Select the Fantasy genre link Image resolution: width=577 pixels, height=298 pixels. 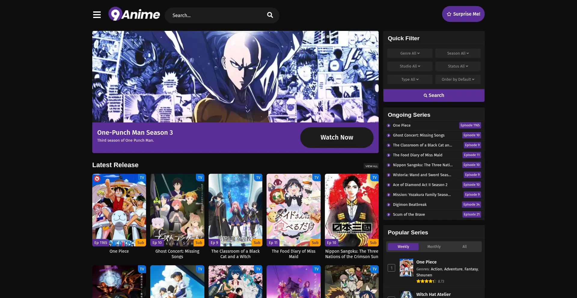(x=471, y=269)
